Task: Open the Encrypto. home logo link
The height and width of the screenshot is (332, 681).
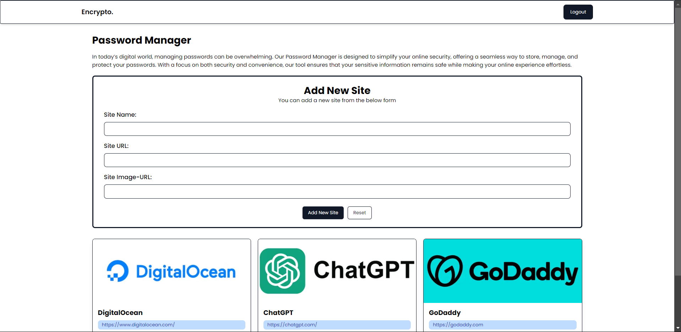Action: 97,12
